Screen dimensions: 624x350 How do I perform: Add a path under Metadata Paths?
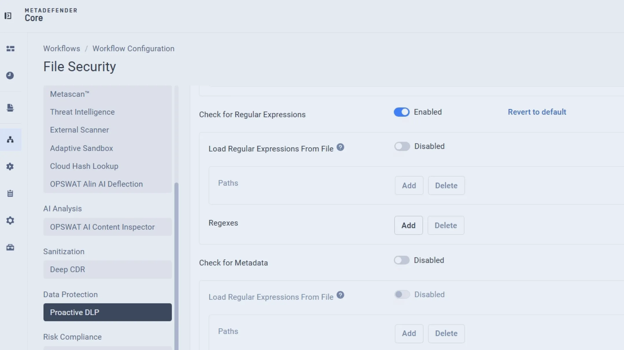[409, 334]
